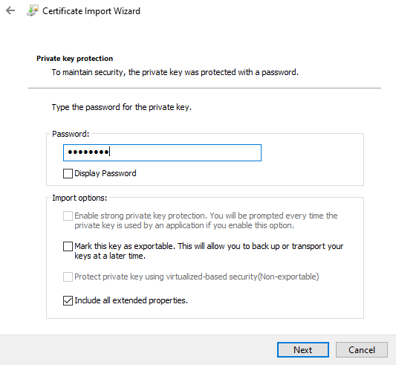The width and height of the screenshot is (396, 365).
Task: Click the Include all extended properties label
Action: pyautogui.click(x=131, y=300)
